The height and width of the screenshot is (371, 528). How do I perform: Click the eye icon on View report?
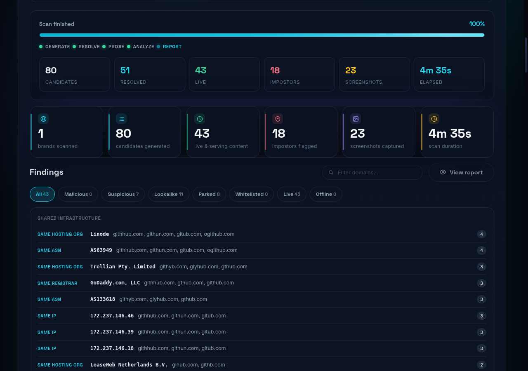tap(443, 172)
